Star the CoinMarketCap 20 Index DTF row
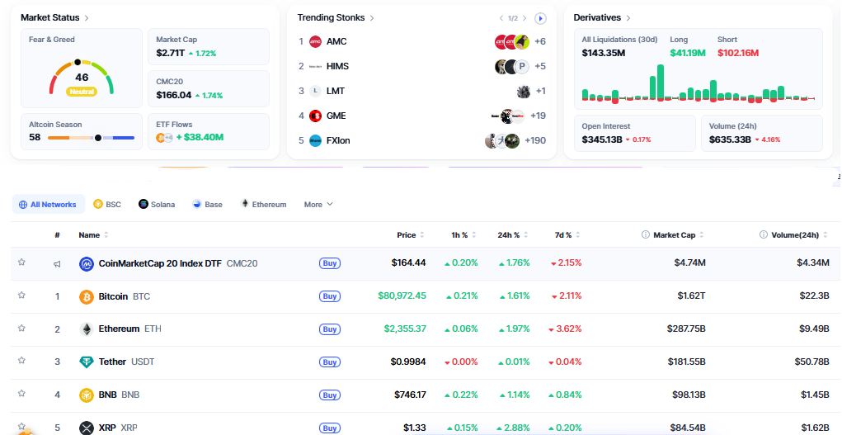 coord(21,262)
